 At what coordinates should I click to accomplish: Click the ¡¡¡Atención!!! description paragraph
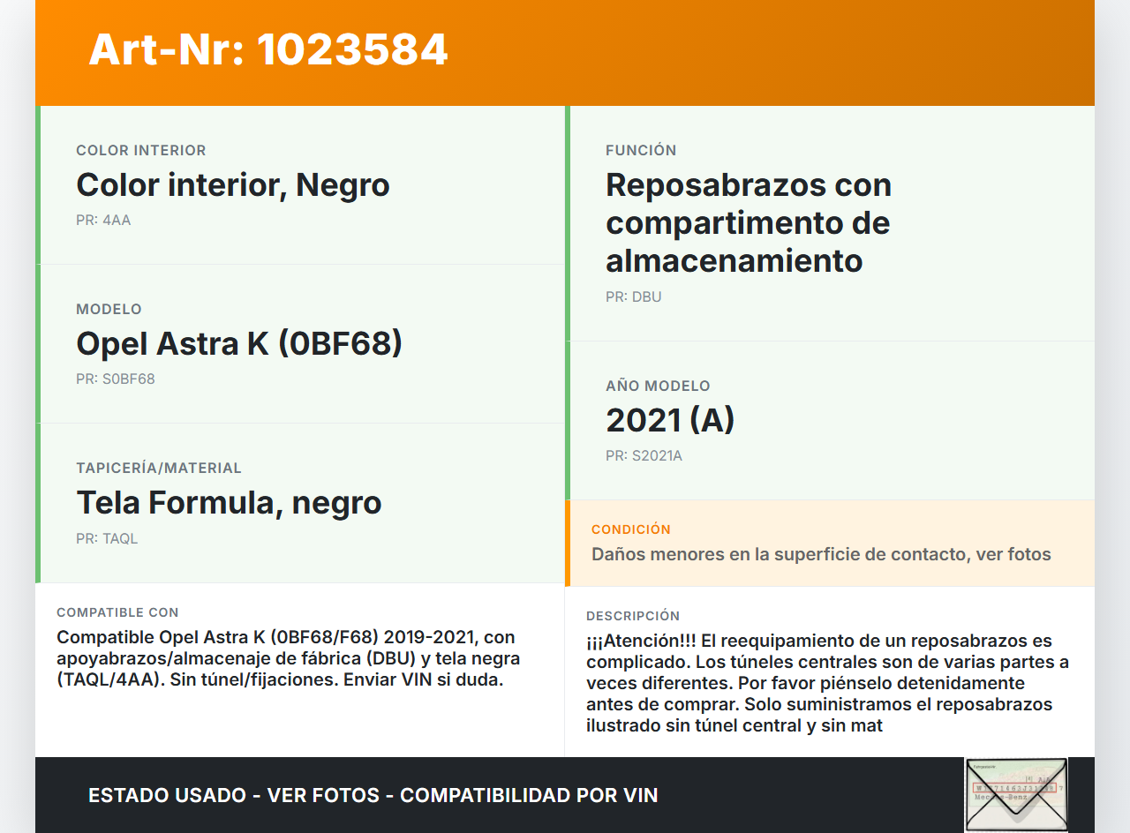click(x=827, y=684)
